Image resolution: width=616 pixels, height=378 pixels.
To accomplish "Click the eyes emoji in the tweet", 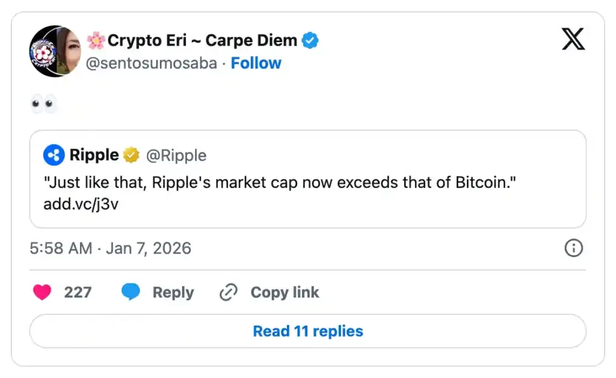I will pos(43,104).
